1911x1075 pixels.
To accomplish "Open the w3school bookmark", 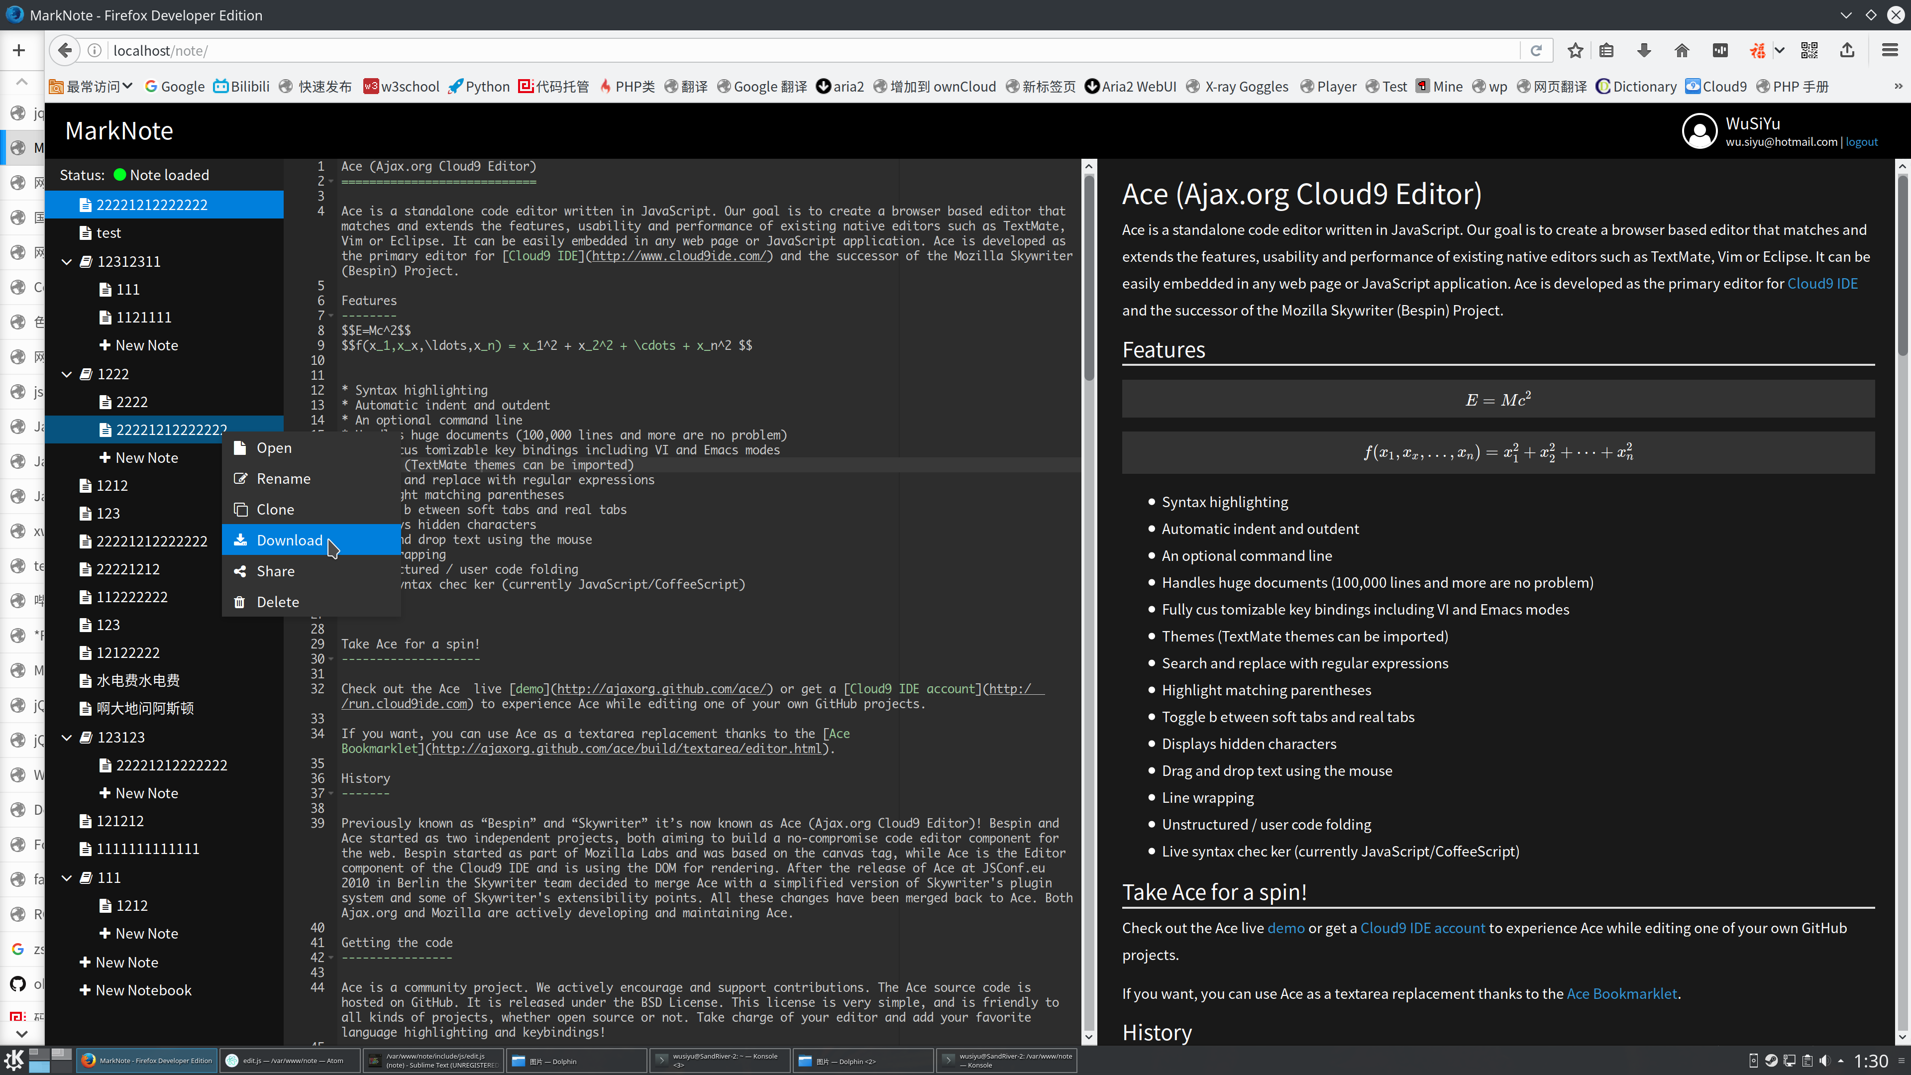I will pos(401,87).
